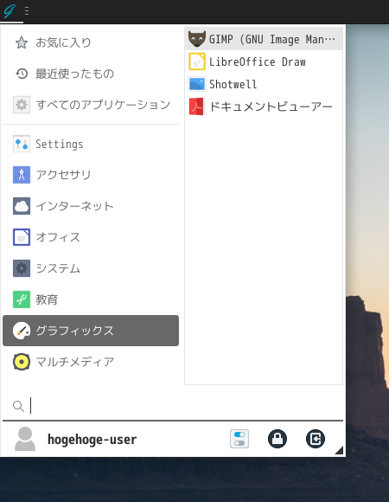The height and width of the screenshot is (502, 389).
Task: Click the menu resize grip corner
Action: pyautogui.click(x=340, y=450)
